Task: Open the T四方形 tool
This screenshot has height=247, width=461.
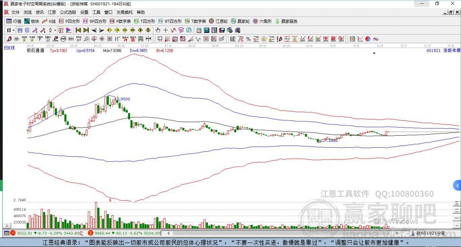Action: click(x=145, y=21)
